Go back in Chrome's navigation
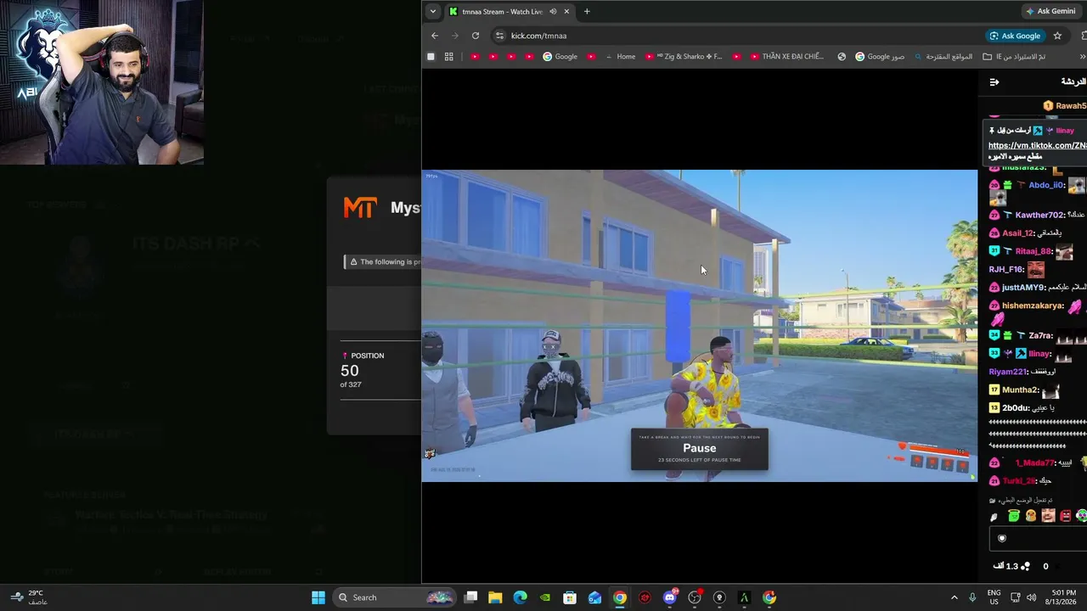1087x611 pixels. point(435,36)
